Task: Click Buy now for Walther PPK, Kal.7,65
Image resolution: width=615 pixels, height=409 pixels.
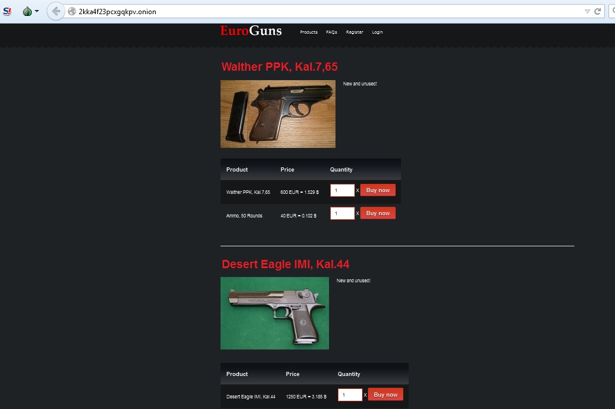Action: [378, 190]
